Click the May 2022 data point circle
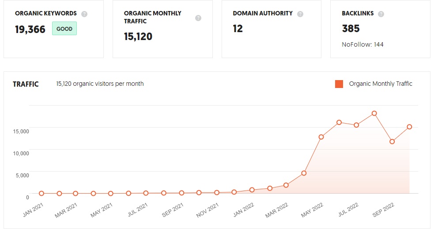This screenshot has height=242, width=434. coord(321,137)
